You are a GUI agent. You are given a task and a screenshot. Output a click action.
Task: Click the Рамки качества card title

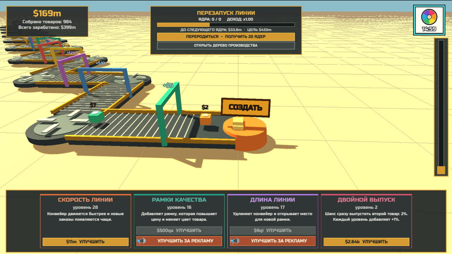point(179,200)
